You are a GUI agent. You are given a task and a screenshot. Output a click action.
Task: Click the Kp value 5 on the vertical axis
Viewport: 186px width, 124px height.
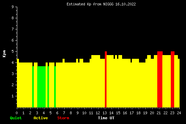click(x=13, y=51)
